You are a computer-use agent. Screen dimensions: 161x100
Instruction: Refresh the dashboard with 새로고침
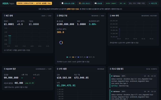[153, 3]
